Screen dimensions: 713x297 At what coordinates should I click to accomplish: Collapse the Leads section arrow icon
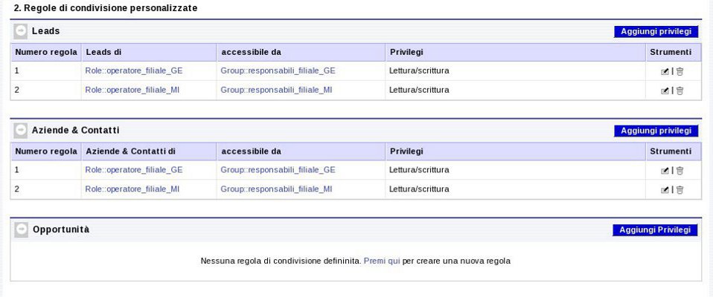[x=20, y=31]
